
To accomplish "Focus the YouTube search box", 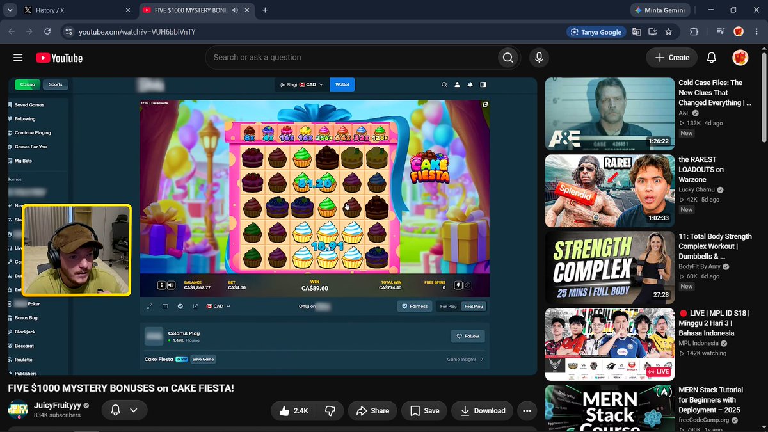I will tap(351, 58).
